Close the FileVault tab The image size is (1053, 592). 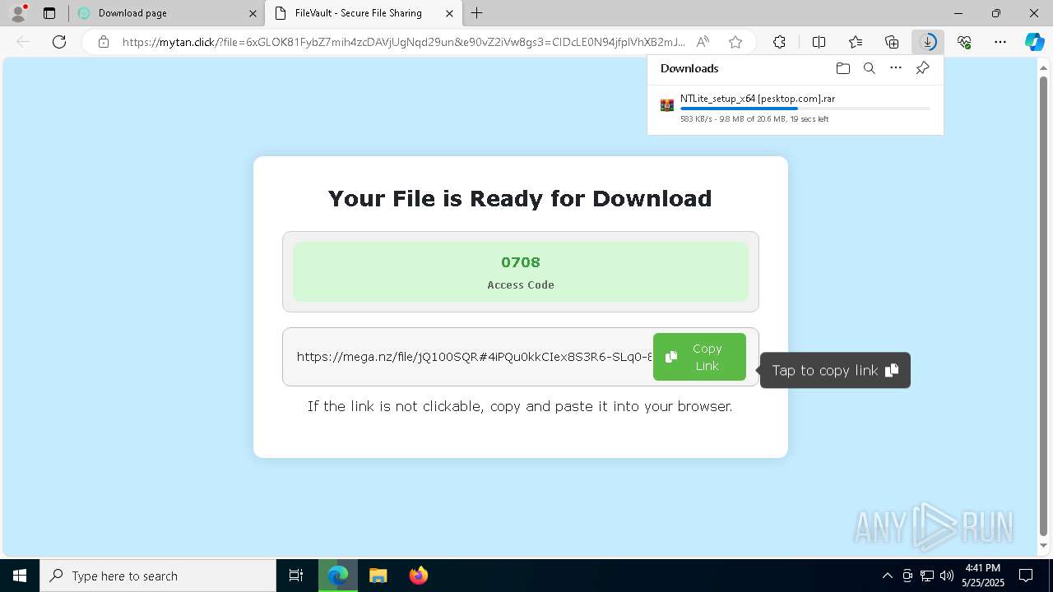point(449,13)
